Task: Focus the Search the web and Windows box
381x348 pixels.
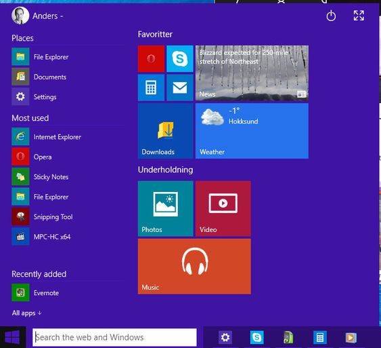Action: coord(114,337)
